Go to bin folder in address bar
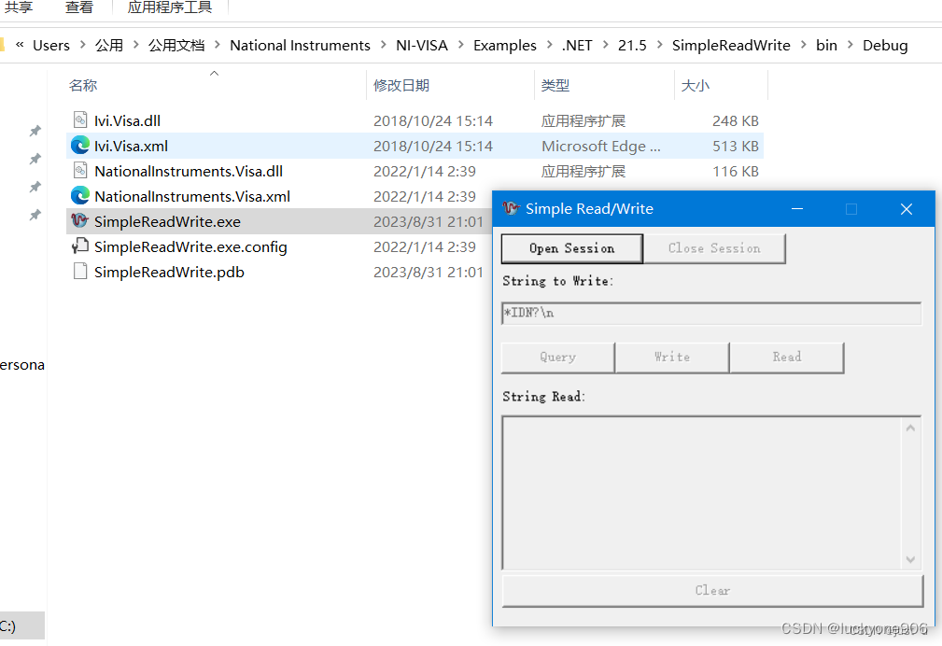The image size is (942, 646). pos(826,45)
